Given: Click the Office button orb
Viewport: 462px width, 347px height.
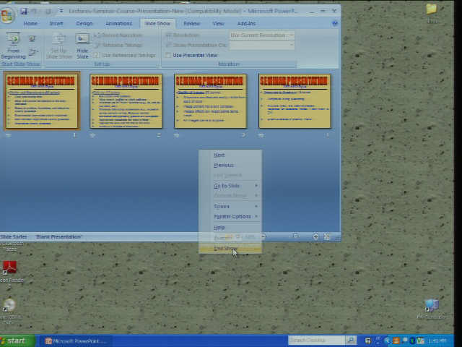Looking at the screenshot, I should [6, 14].
